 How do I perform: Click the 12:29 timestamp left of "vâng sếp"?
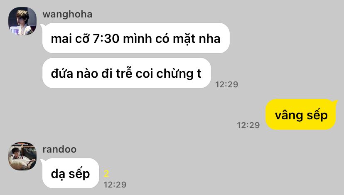click(x=248, y=126)
